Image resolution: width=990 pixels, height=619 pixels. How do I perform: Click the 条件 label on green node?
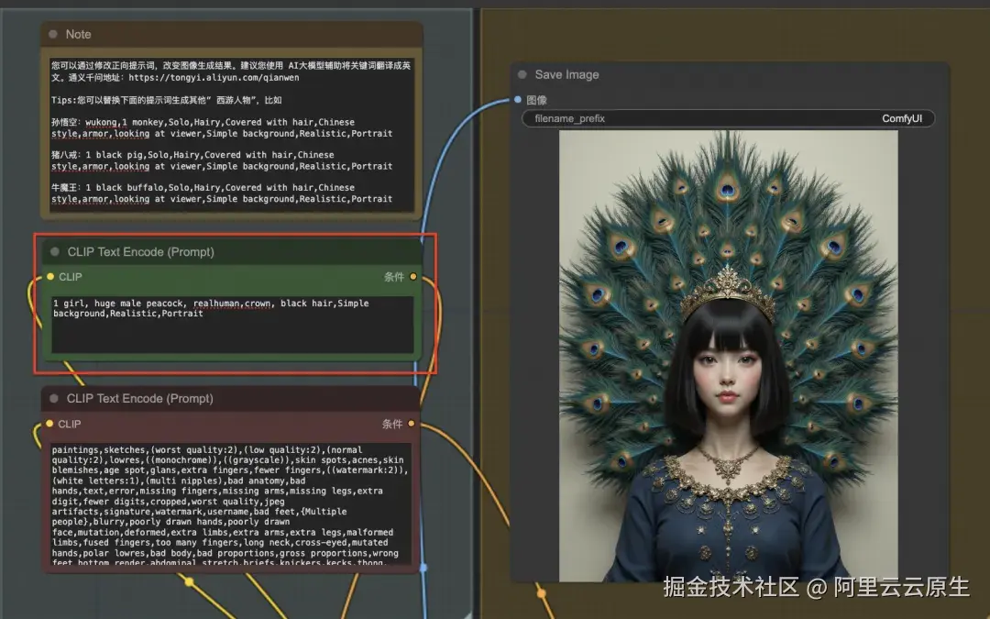pos(394,277)
